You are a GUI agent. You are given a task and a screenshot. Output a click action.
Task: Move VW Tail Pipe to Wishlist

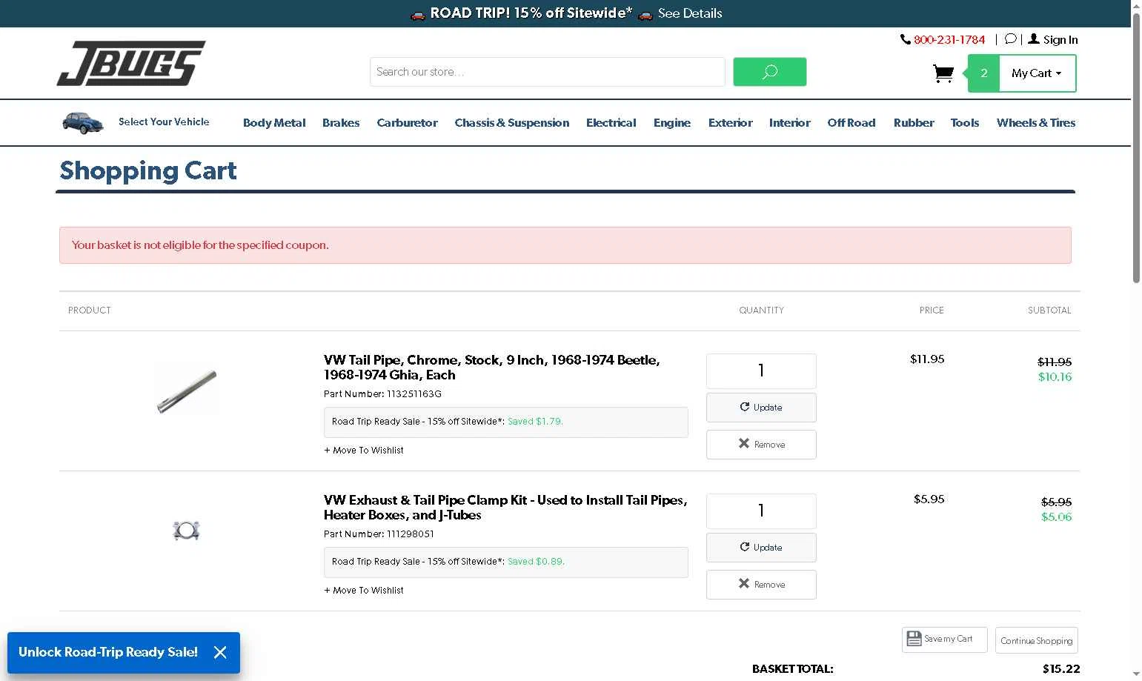(364, 451)
